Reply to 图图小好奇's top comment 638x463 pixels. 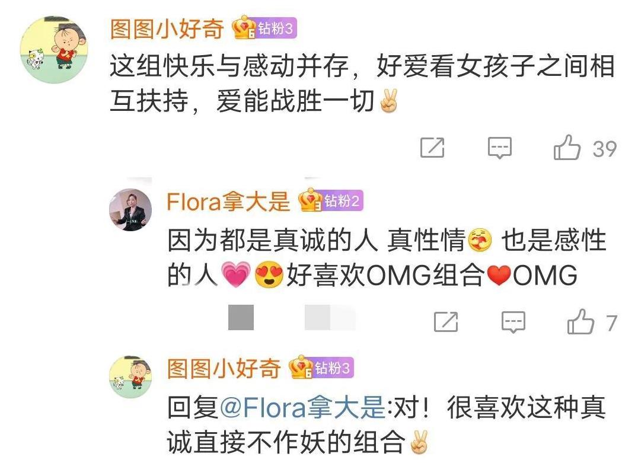click(500, 148)
